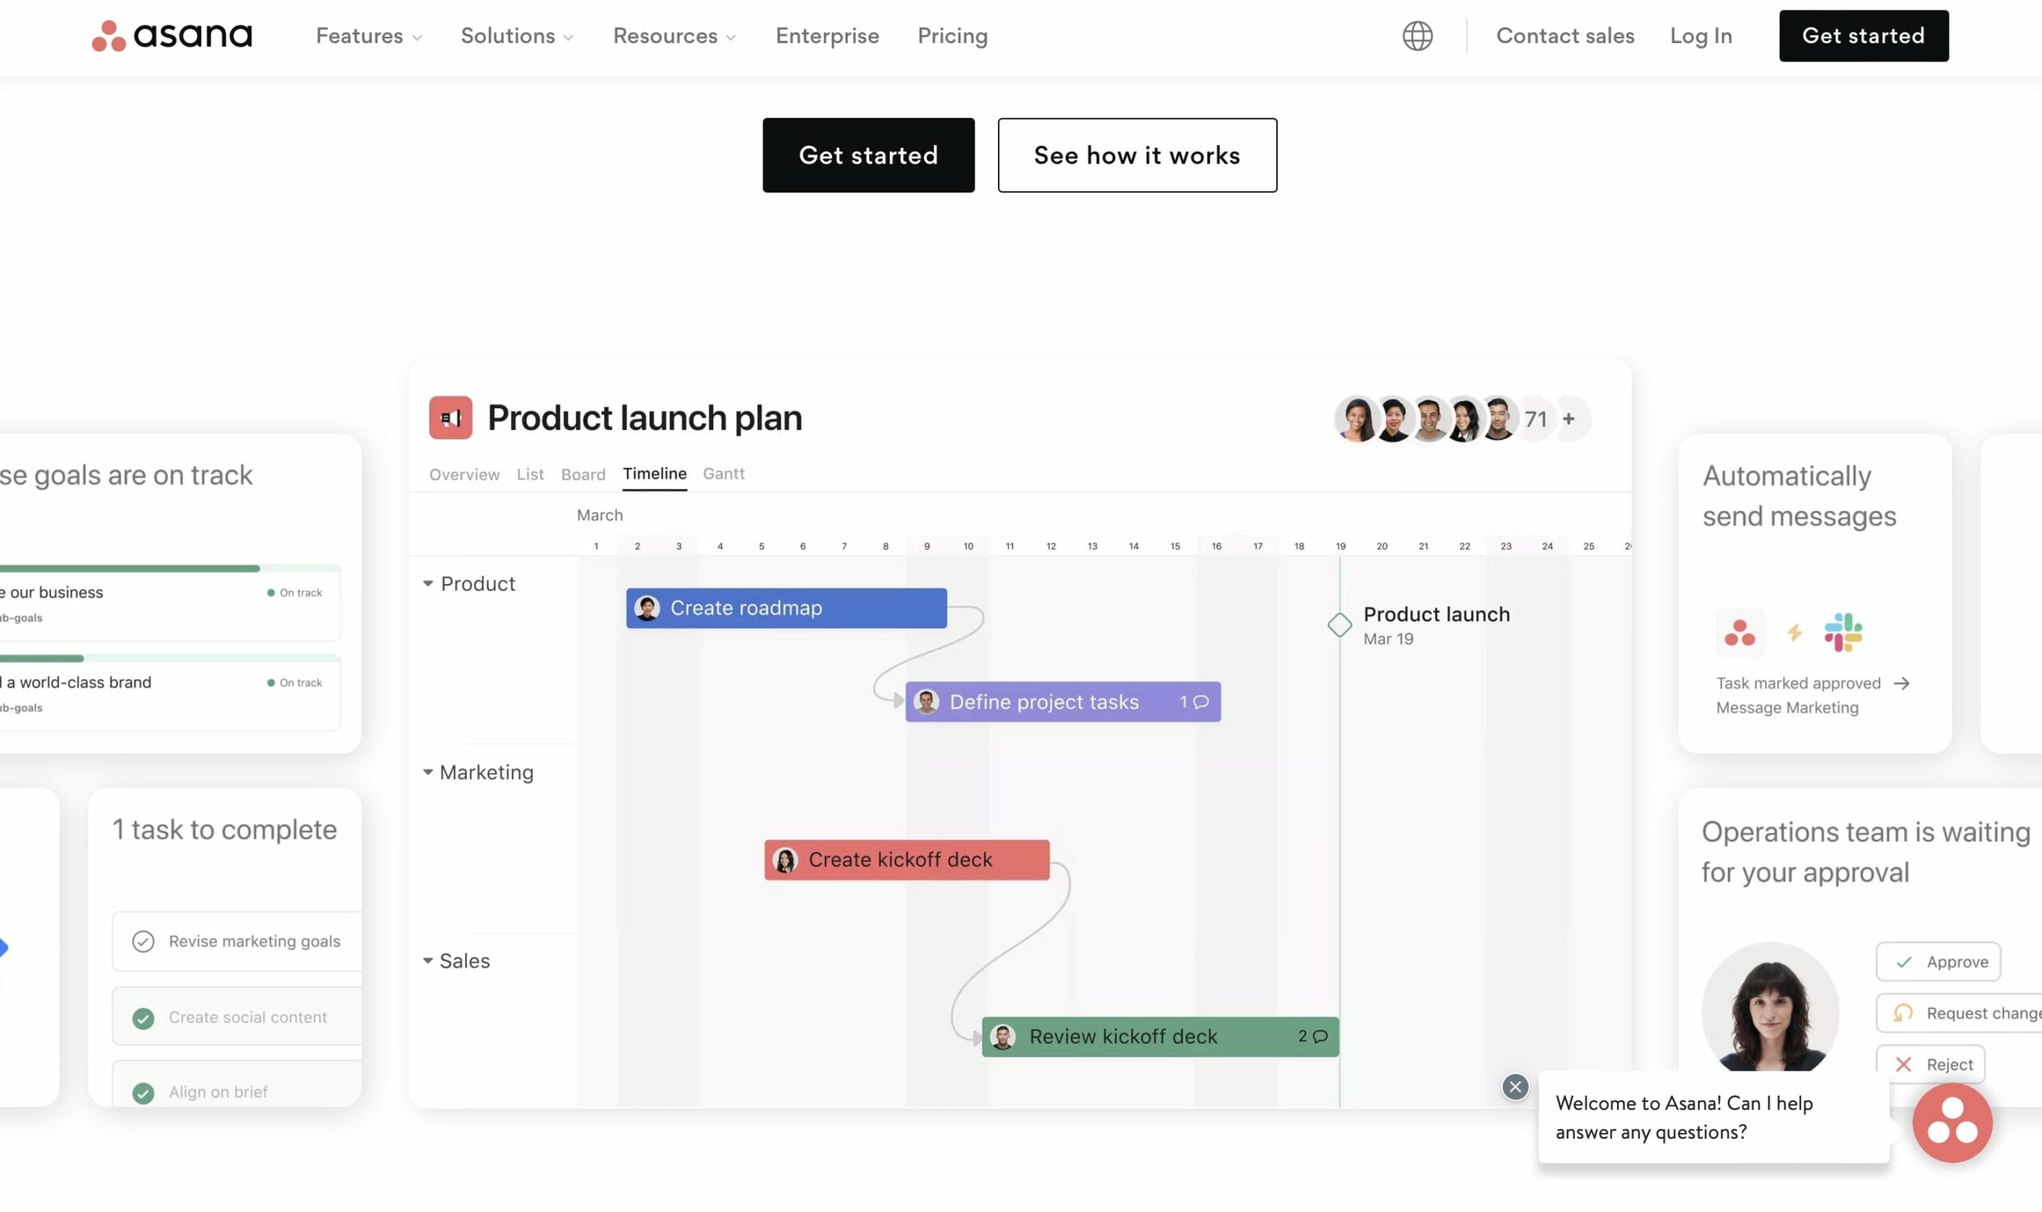Screen dimensions: 2042x1212
Task: Collapse the Marketing section
Action: pyautogui.click(x=428, y=771)
